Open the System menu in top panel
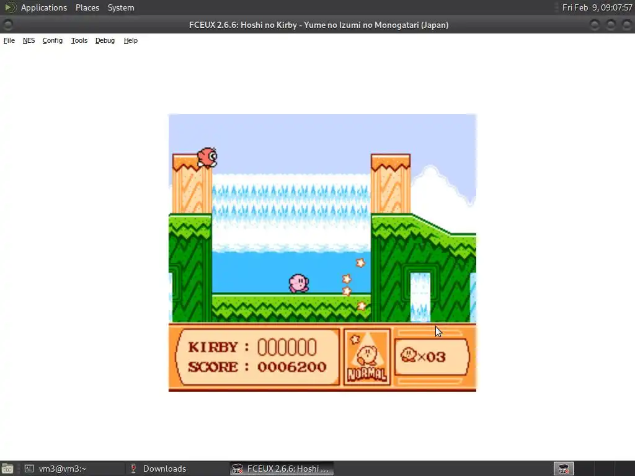 pyautogui.click(x=121, y=7)
